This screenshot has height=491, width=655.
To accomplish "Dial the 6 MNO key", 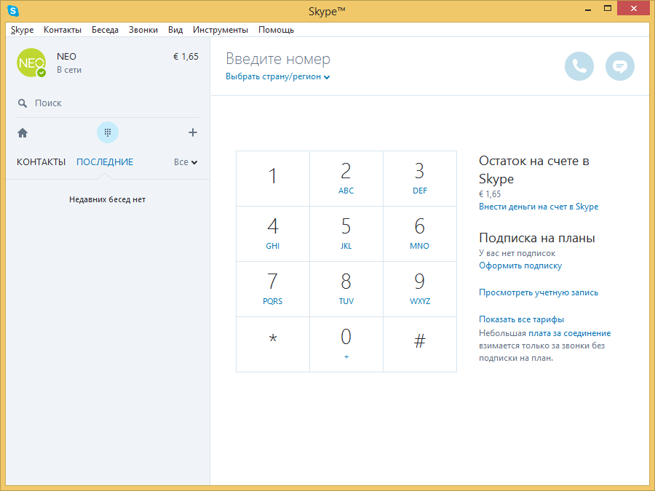I will point(420,233).
